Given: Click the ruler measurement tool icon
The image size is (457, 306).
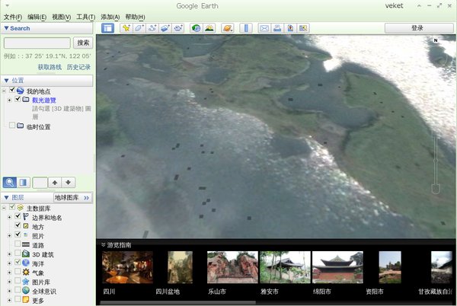Looking at the screenshot, I should click(x=245, y=28).
